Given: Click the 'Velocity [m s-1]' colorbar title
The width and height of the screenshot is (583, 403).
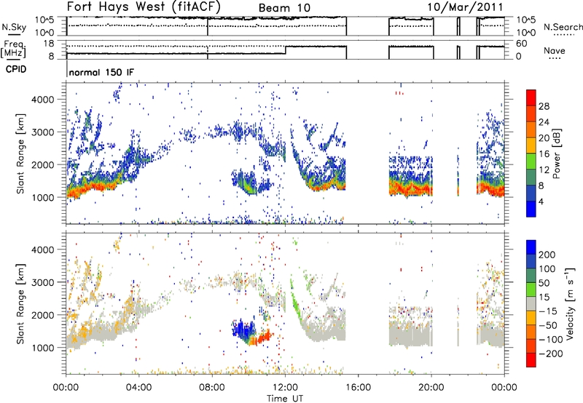Looking at the screenshot, I should [x=569, y=303].
